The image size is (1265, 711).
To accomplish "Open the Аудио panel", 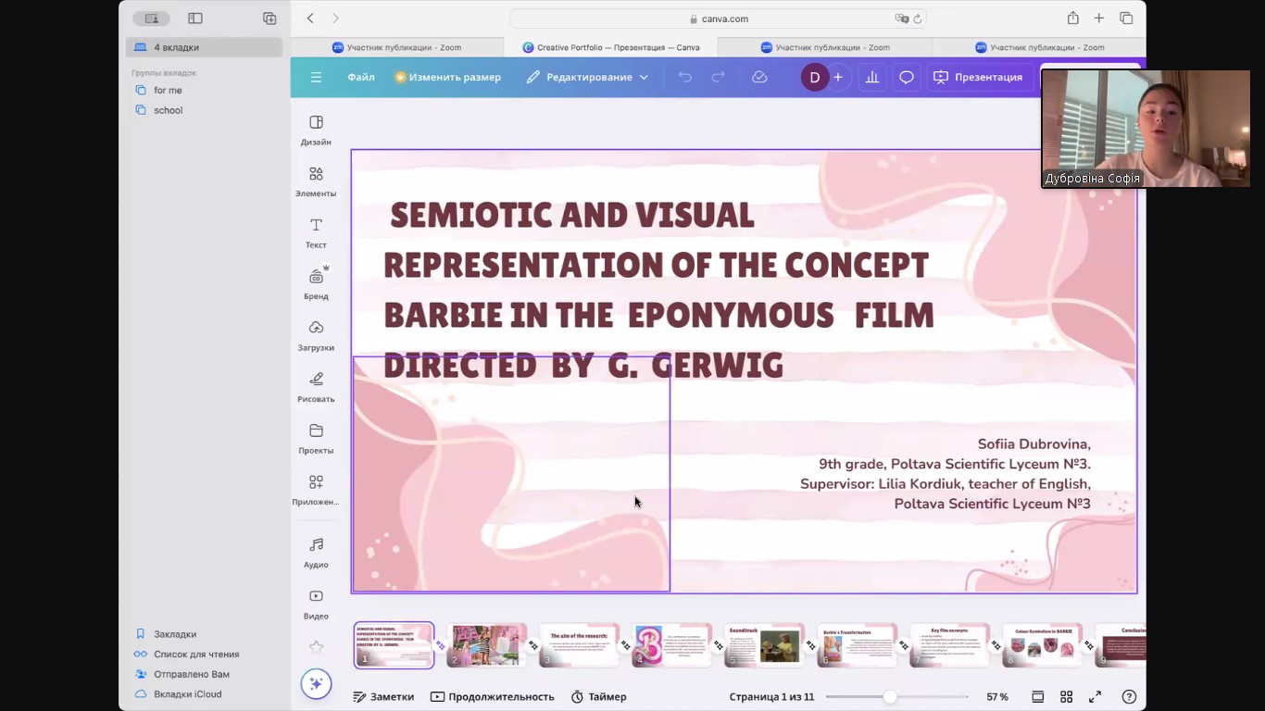I will click(316, 553).
